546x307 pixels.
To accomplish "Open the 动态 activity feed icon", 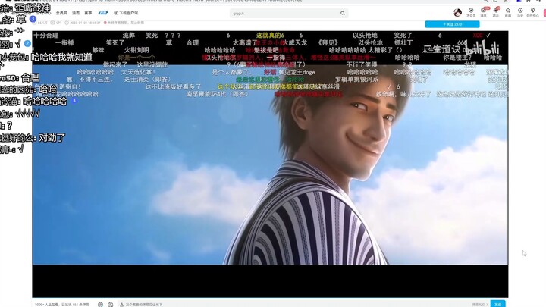I will [x=495, y=13].
